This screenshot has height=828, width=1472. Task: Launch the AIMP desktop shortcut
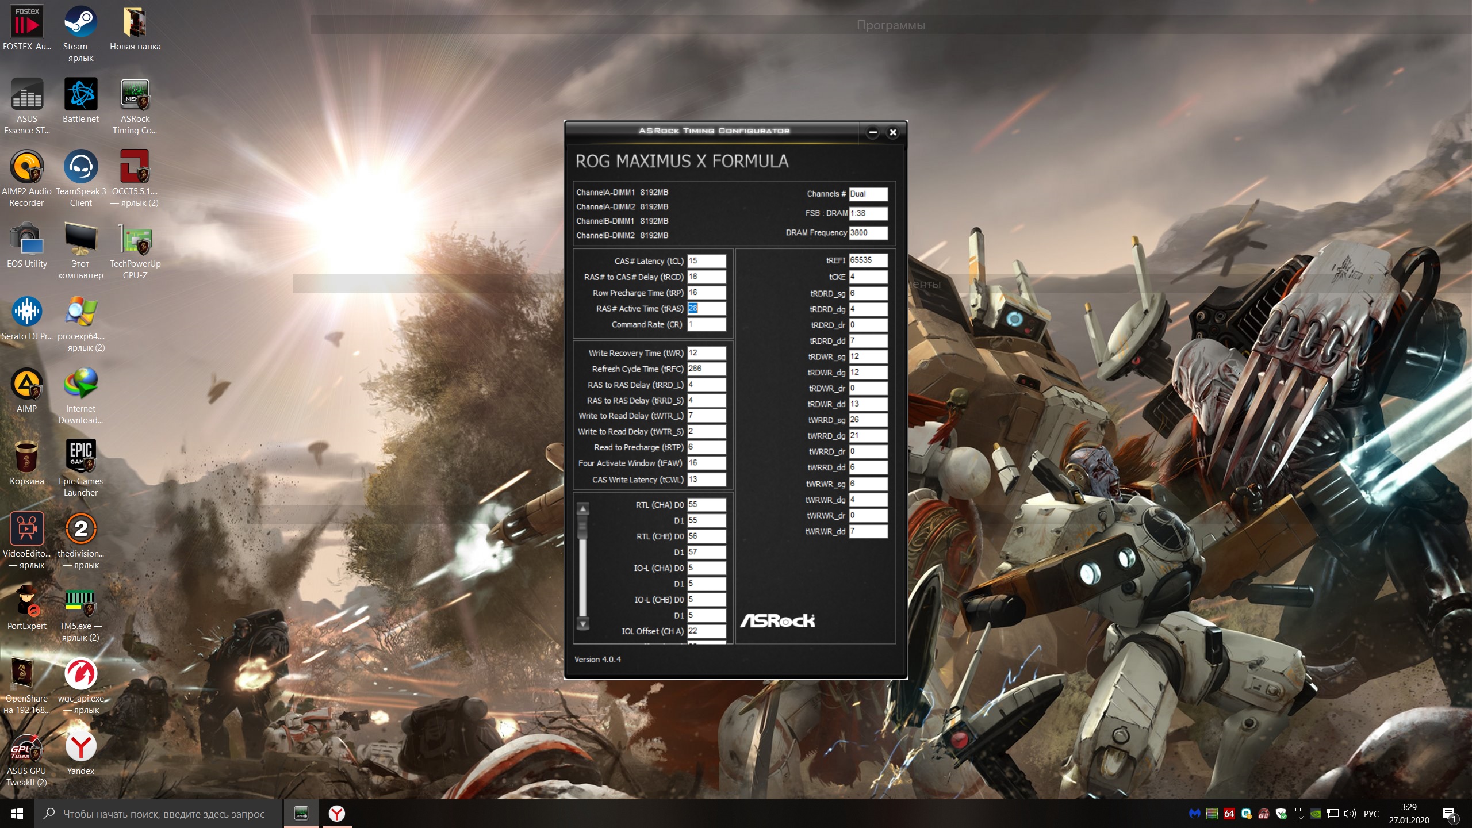click(26, 385)
